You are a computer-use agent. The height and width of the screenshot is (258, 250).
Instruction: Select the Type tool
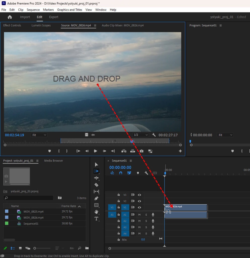pyautogui.click(x=96, y=219)
